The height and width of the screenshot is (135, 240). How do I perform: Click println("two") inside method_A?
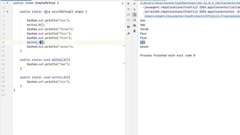(x=48, y=64)
